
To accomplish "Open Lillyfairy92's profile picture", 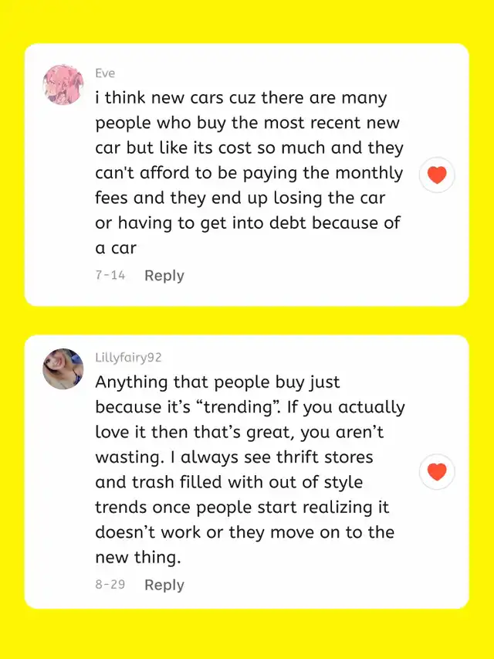I will [63, 369].
